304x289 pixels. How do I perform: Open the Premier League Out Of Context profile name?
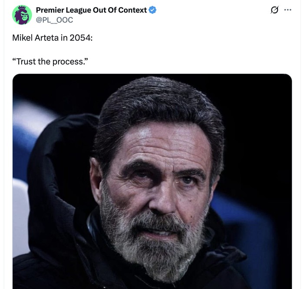tap(91, 10)
